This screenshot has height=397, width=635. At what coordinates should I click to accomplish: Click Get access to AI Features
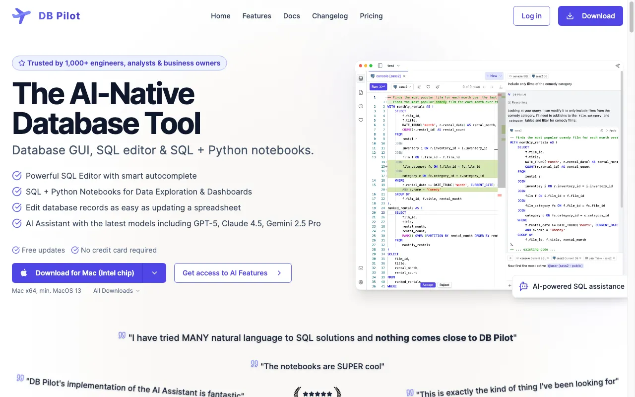[233, 273]
